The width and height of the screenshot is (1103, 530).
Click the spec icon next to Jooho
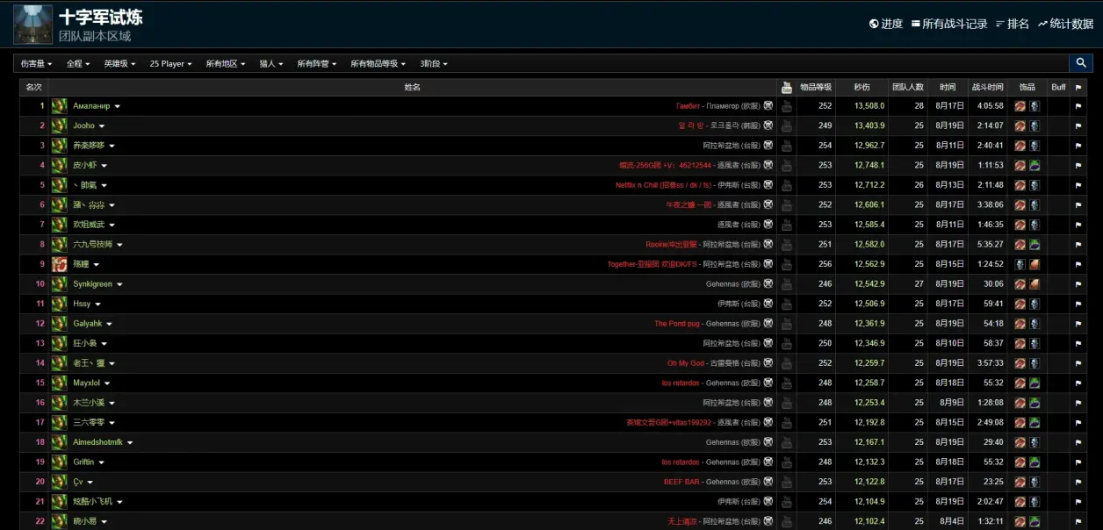coord(59,125)
